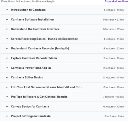Select the Camtasia Editor Basics section title
This screenshot has height=121, width=128.
click(x=27, y=77)
